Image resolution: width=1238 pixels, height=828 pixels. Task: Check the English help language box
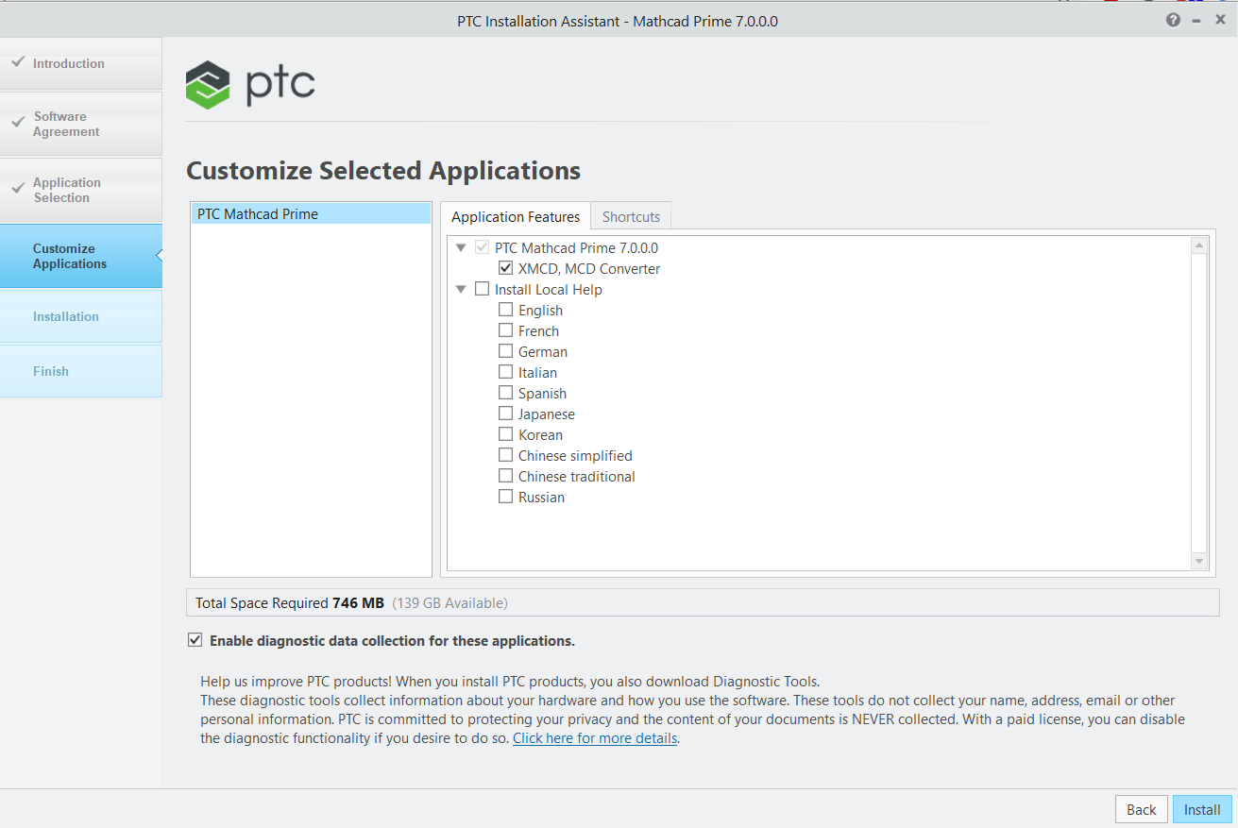pyautogui.click(x=506, y=311)
